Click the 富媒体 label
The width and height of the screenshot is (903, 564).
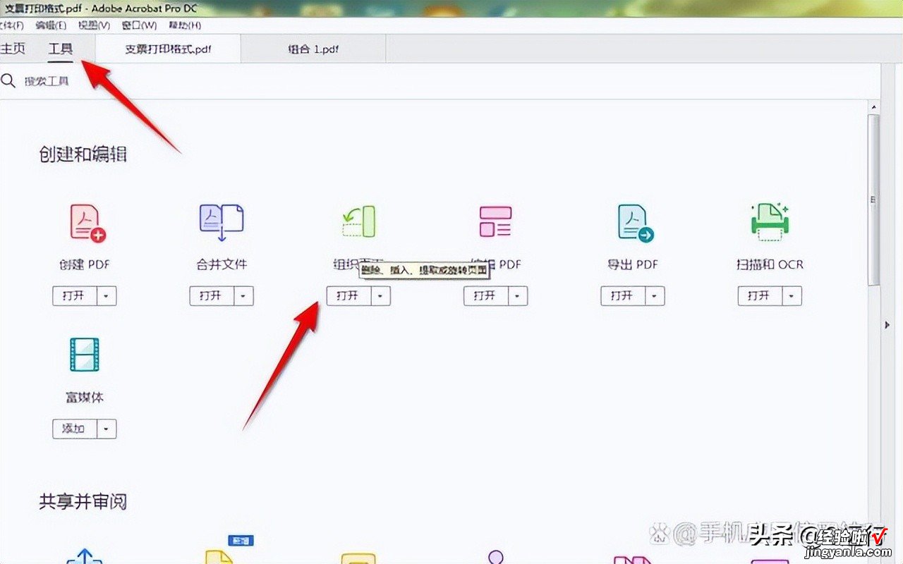[x=85, y=398]
